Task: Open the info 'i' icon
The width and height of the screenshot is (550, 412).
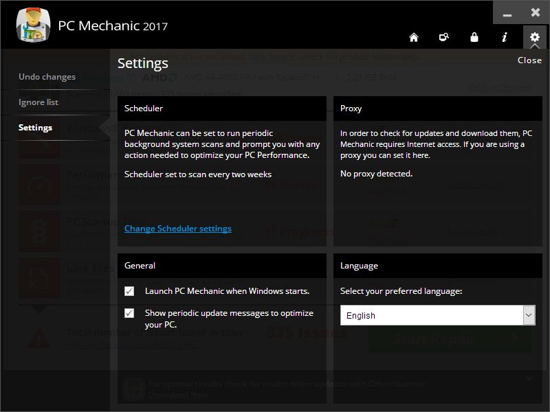Action: 505,37
